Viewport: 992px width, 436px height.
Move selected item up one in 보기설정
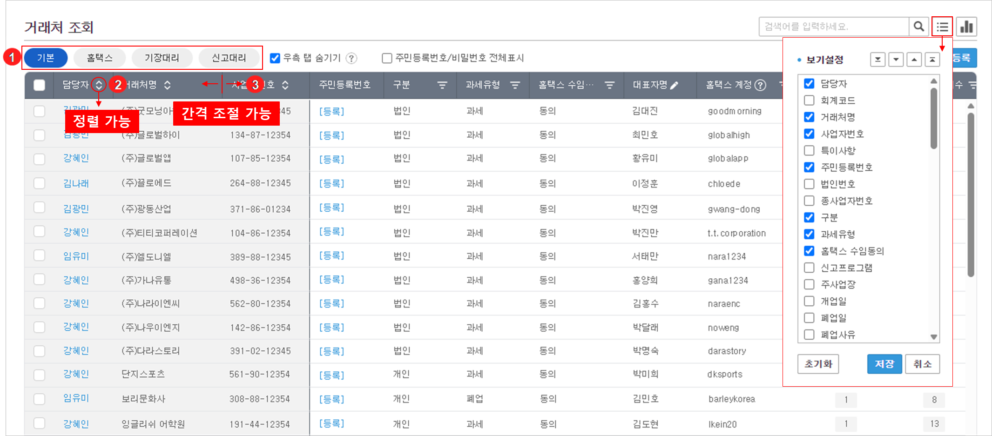[914, 60]
